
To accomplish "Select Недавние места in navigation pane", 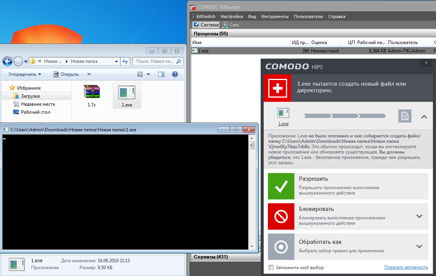I will pos(34,104).
